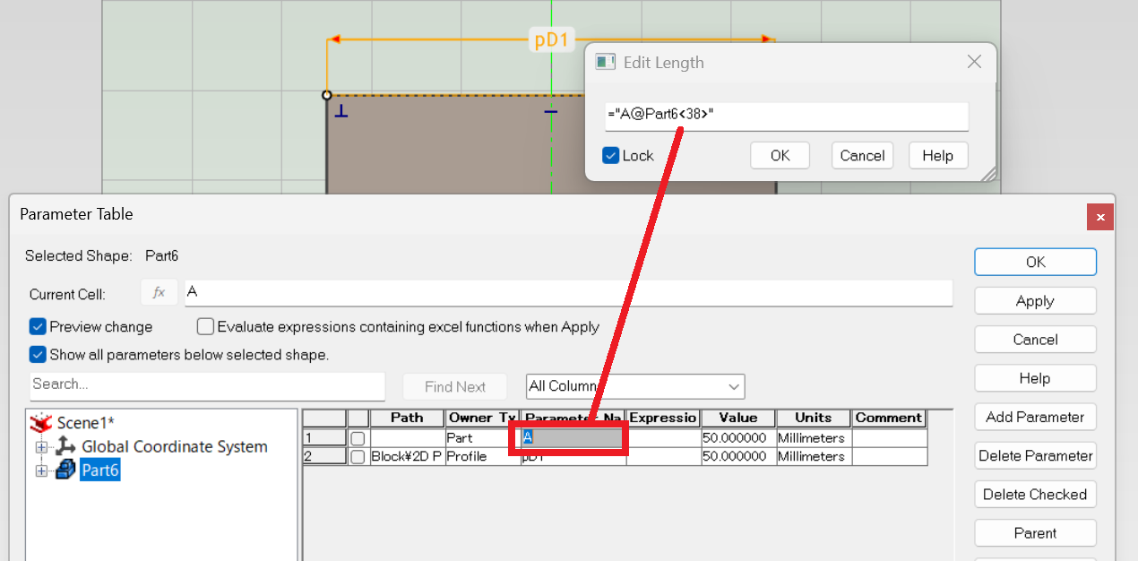
Task: Toggle the Lock checkbox in Edit Length
Action: (611, 155)
